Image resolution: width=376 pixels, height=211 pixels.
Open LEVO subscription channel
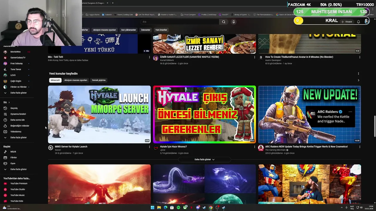pos(17,75)
